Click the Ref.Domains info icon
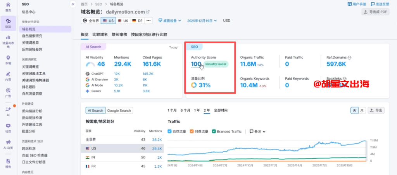Screen dimensions: 397x175 (350, 58)
